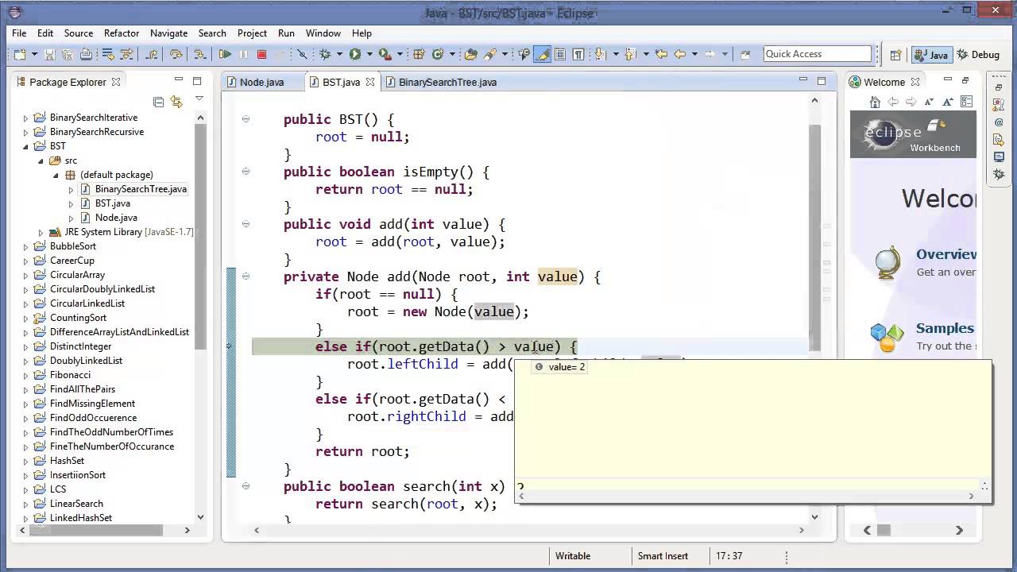Open the Run button dropdown arrow
1017x572 pixels.
pyautogui.click(x=369, y=54)
